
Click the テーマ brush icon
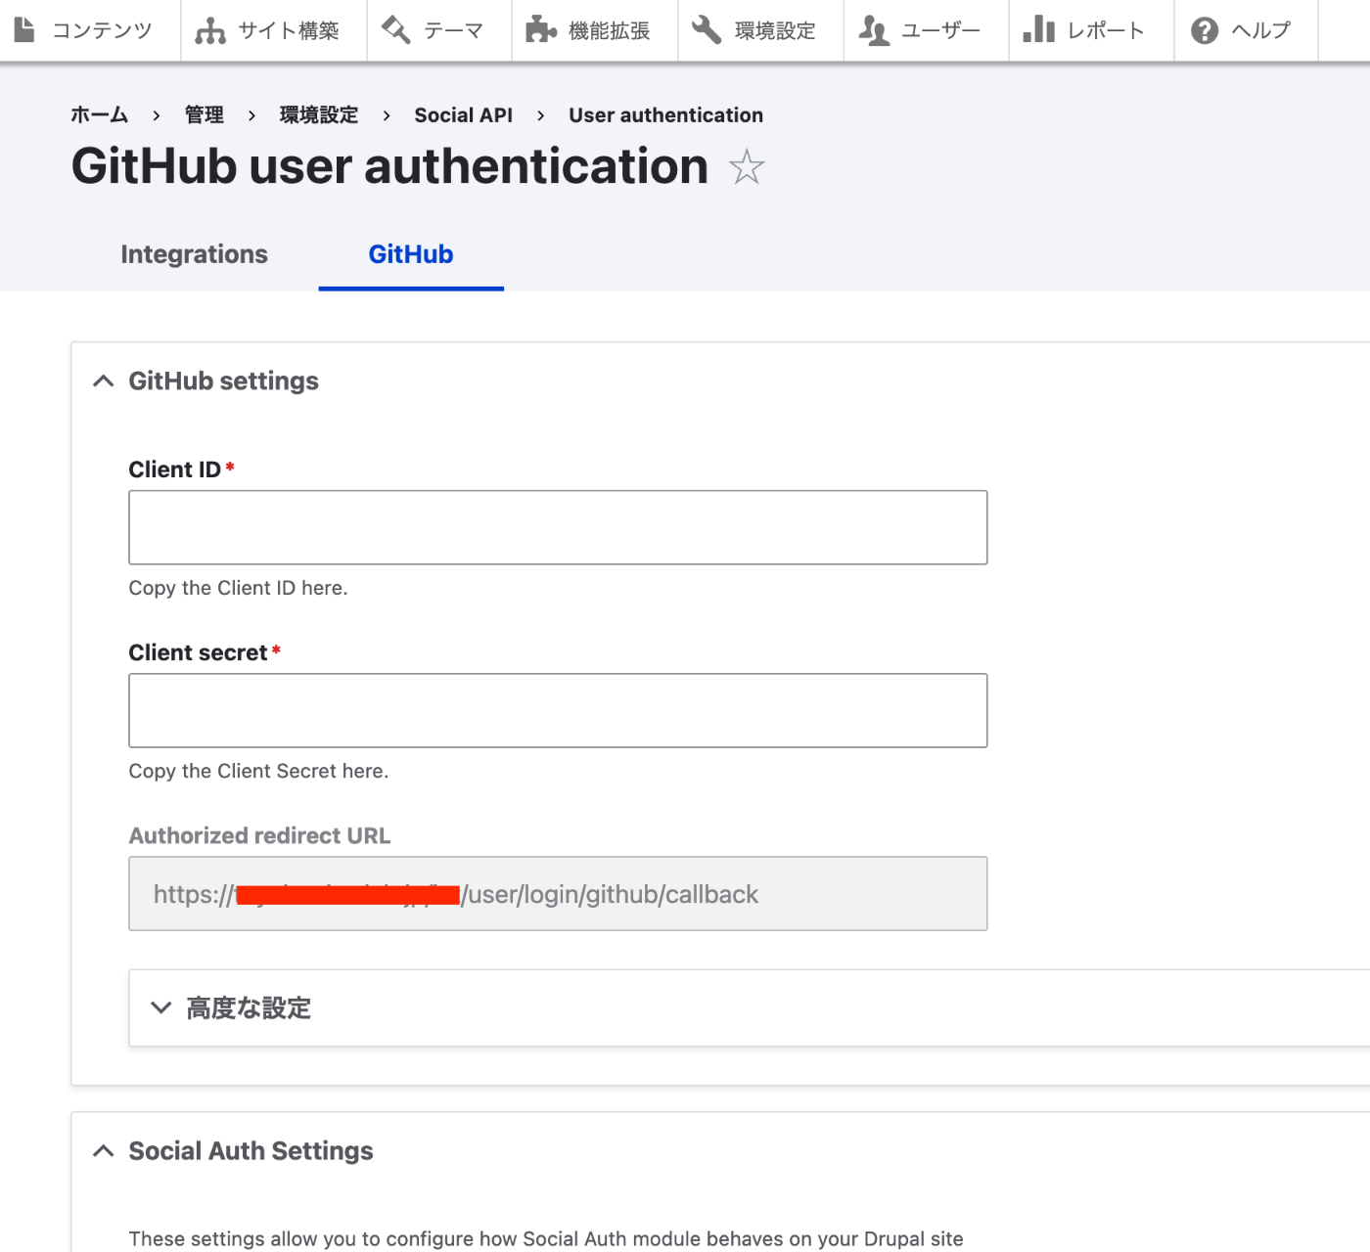tap(395, 30)
